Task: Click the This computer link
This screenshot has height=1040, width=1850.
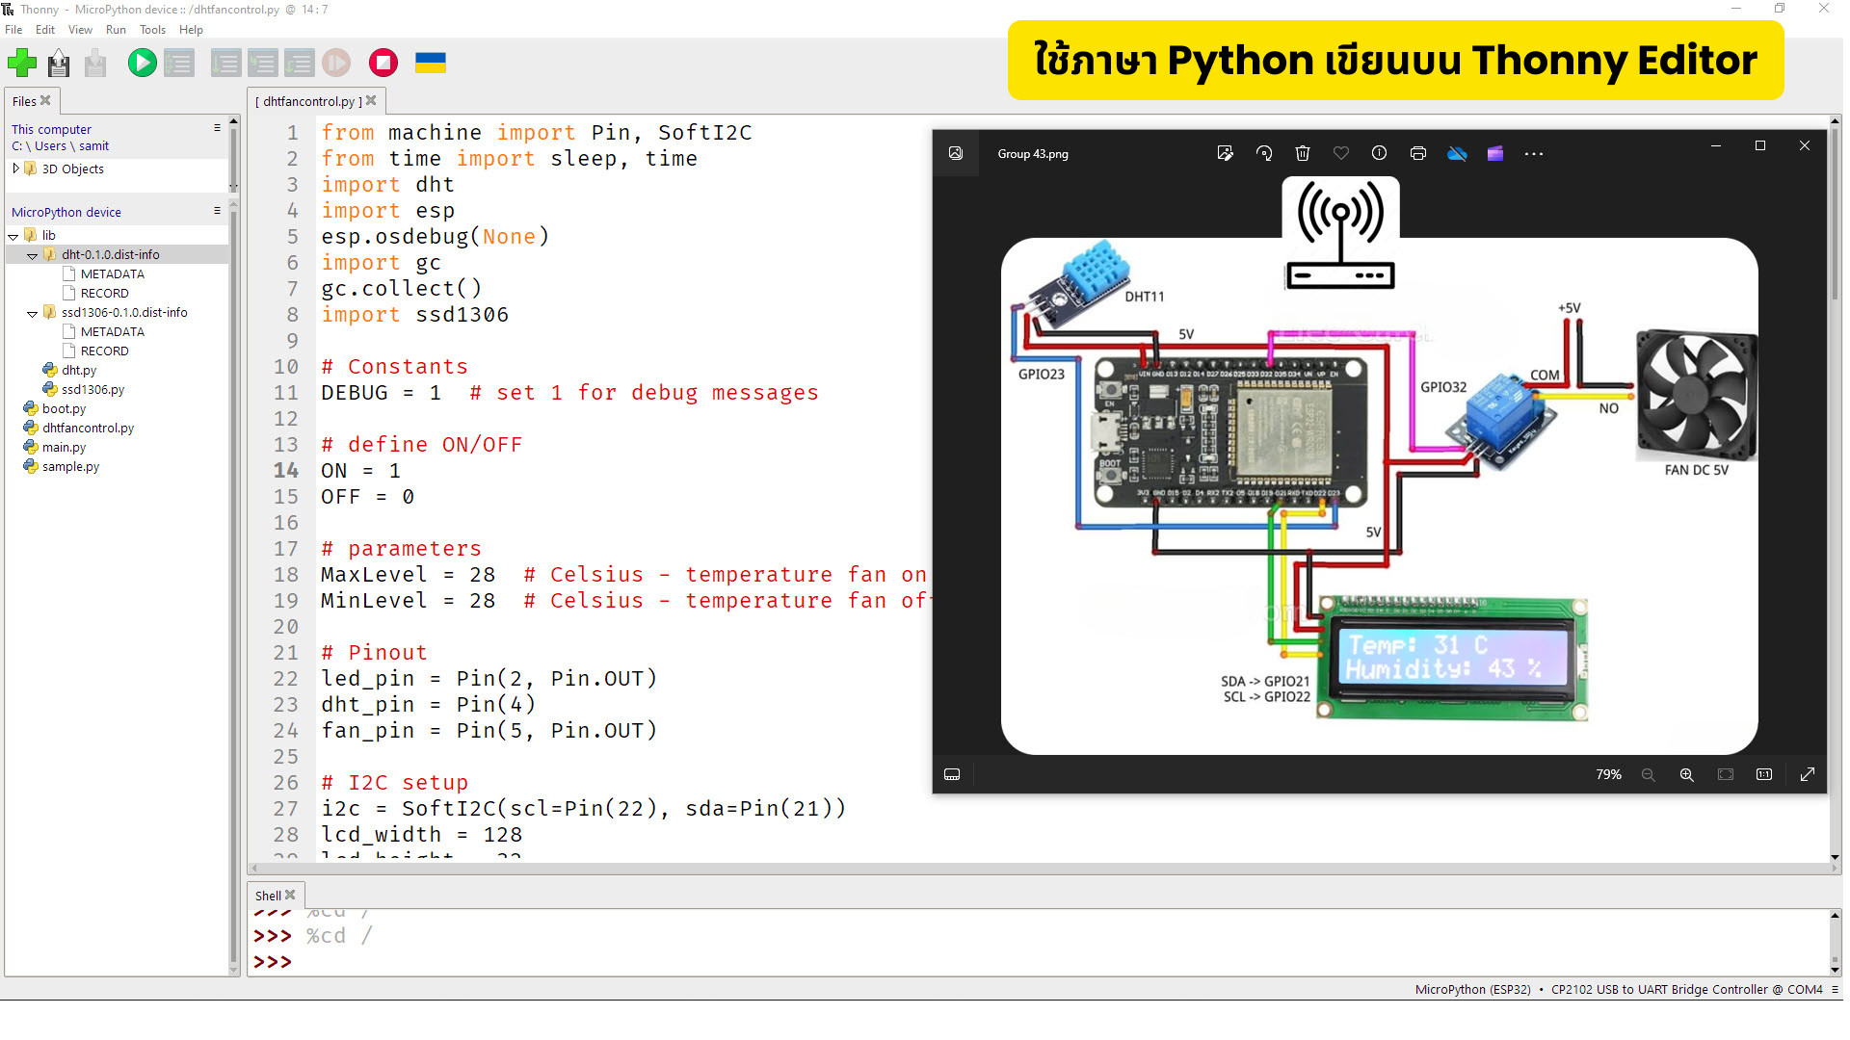Action: tap(51, 129)
